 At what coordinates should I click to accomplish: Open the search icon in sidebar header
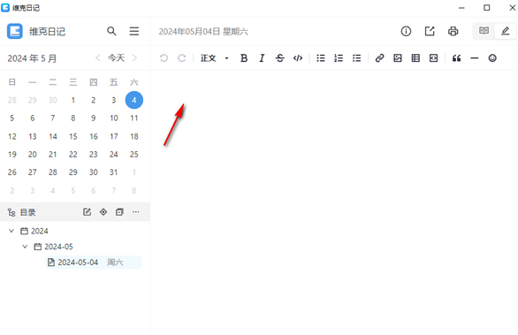pos(111,32)
